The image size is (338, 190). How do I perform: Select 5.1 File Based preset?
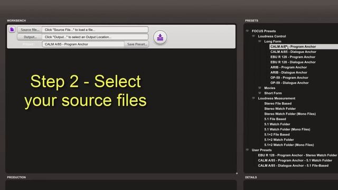(275, 119)
